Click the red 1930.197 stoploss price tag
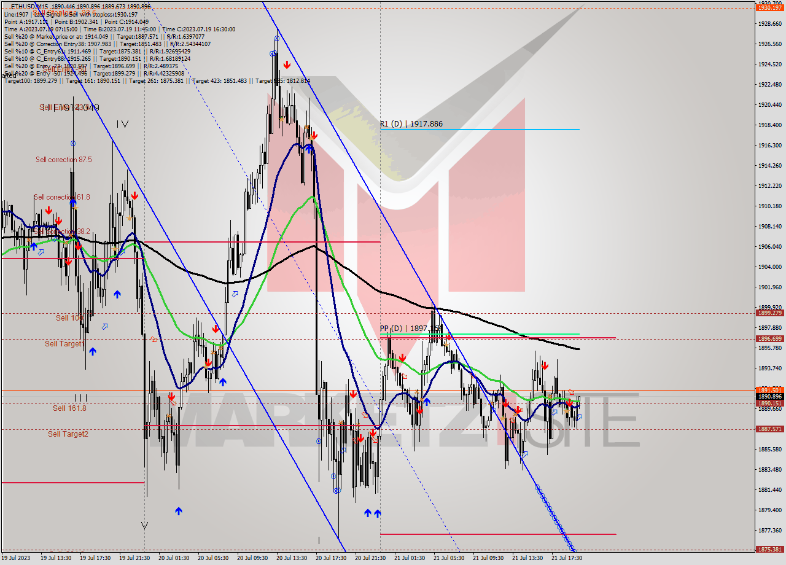 click(x=770, y=7)
